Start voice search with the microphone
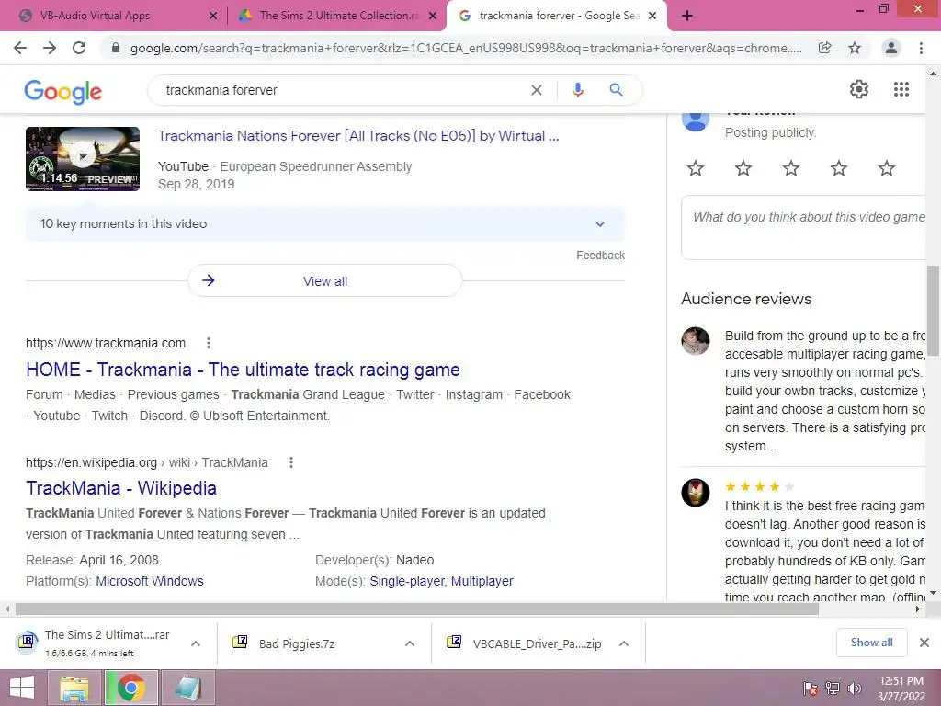This screenshot has width=941, height=706. 577,90
